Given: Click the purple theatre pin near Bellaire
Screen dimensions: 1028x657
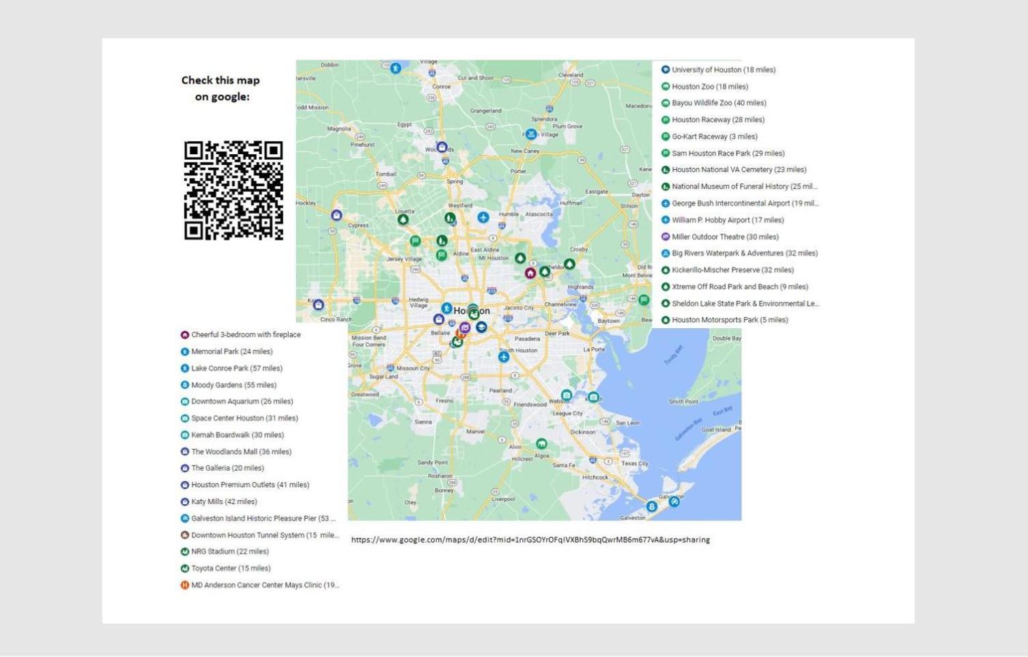Looking at the screenshot, I should (465, 328).
